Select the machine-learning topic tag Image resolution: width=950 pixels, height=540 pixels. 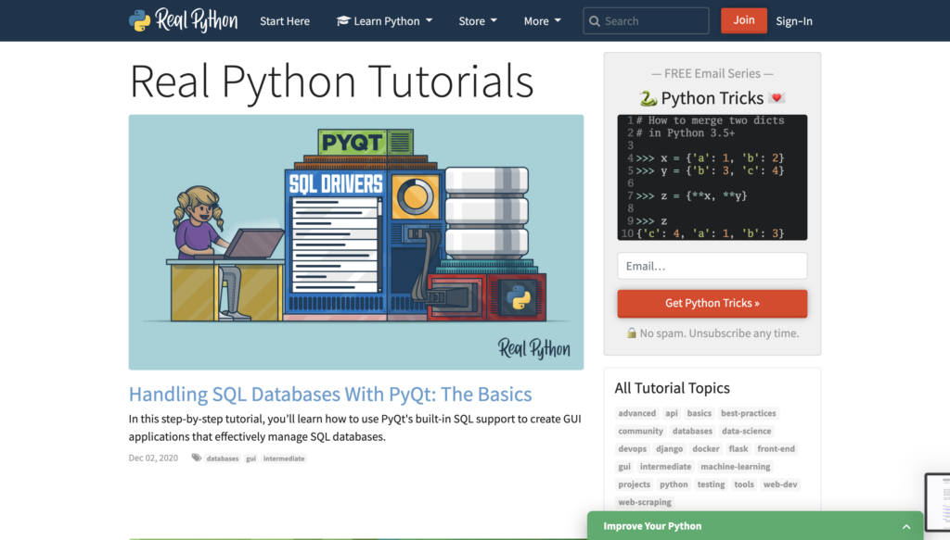click(x=735, y=467)
